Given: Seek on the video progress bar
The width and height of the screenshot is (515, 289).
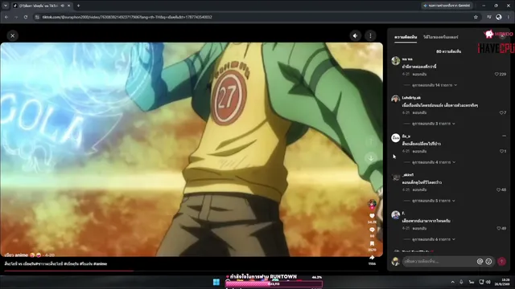Looking at the screenshot, I should pos(192,271).
